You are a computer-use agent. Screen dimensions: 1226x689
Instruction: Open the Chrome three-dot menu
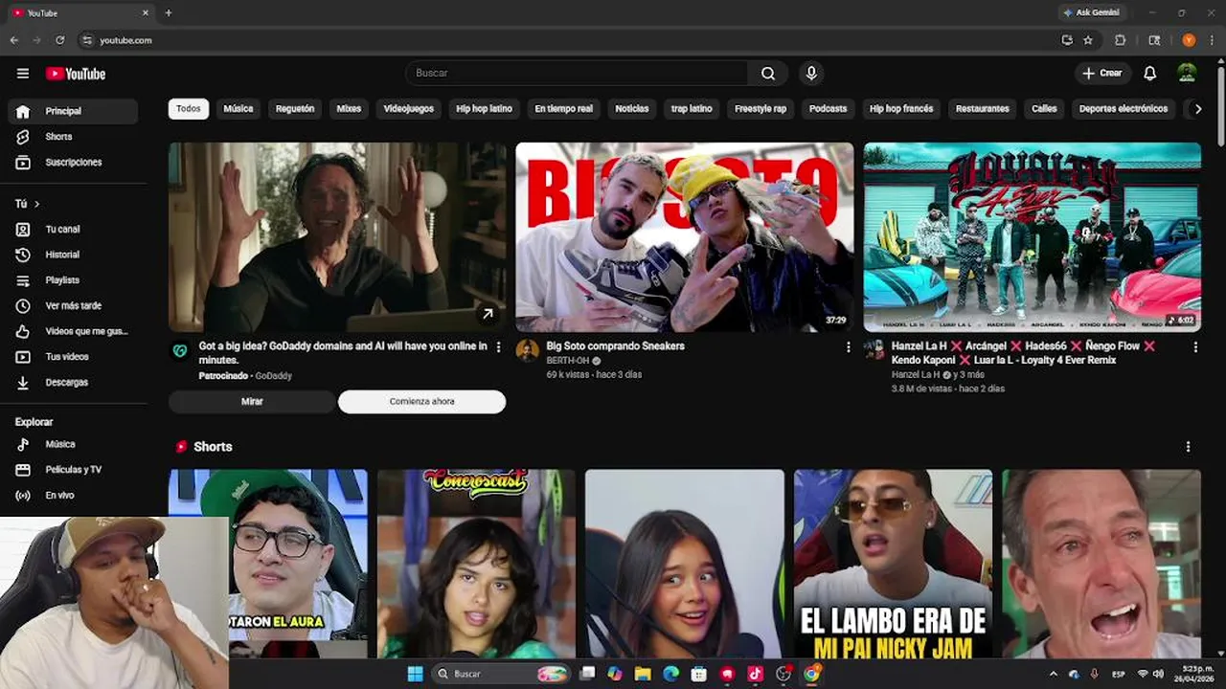(x=1212, y=40)
